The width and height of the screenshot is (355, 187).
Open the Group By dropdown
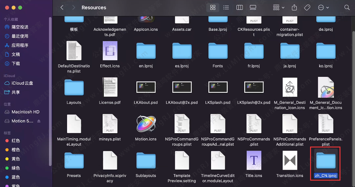(278, 8)
